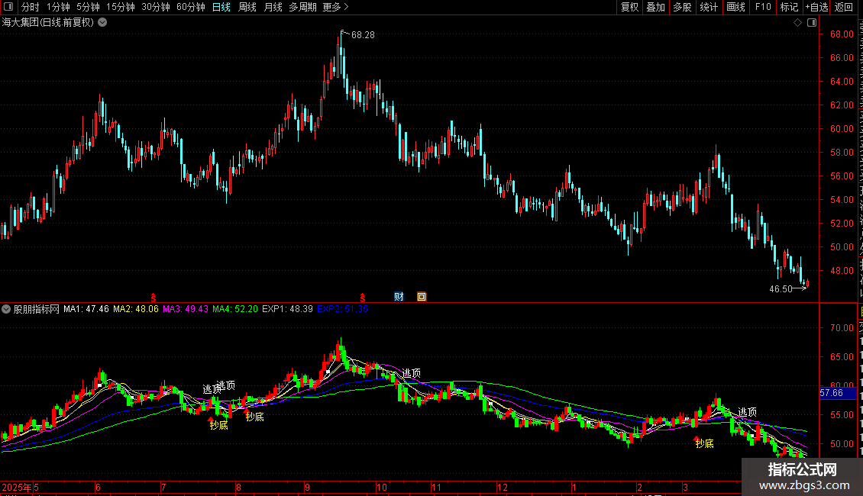Select the 60分钟 period
This screenshot has width=863, height=496.
191,7
